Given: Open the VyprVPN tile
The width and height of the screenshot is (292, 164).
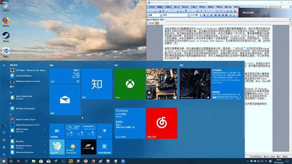Looking at the screenshot, I should click(57, 147).
